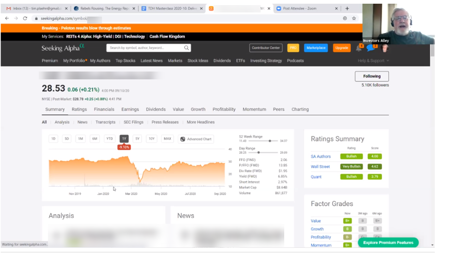
Task: Click the browser back arrow
Action: pos(7,18)
